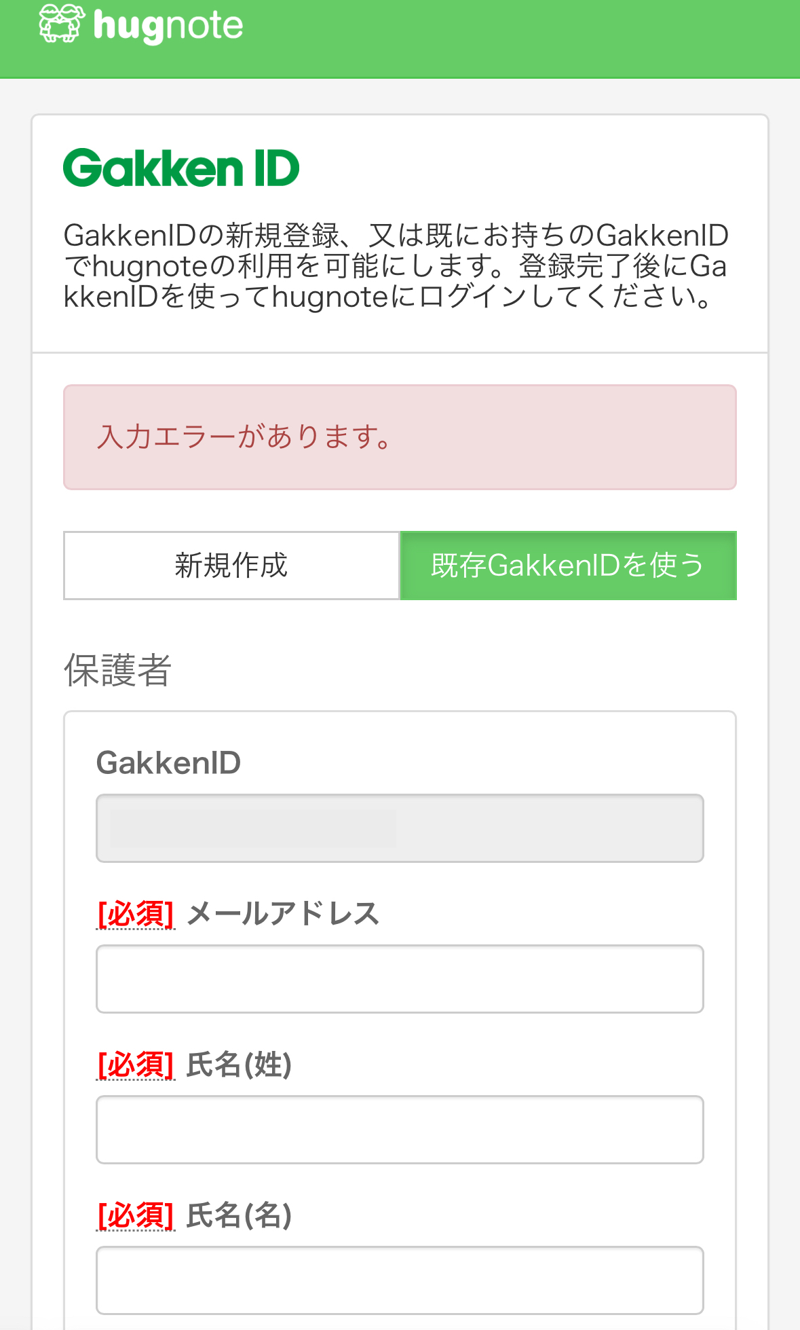The height and width of the screenshot is (1330, 800).
Task: Click the hugnote mascot icon in header
Action: point(62,23)
